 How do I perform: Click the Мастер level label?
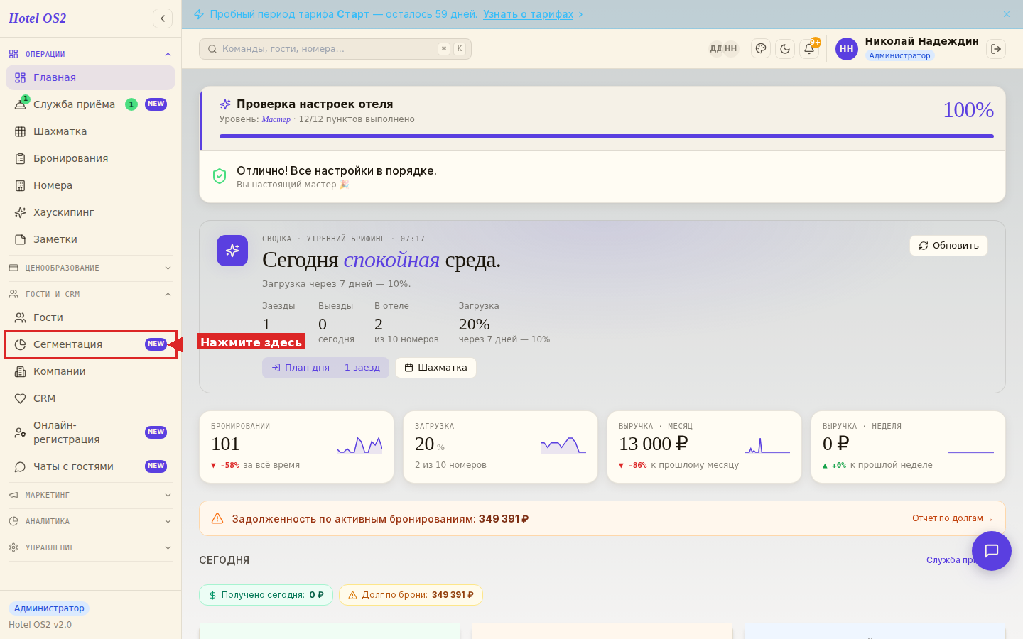click(x=276, y=119)
